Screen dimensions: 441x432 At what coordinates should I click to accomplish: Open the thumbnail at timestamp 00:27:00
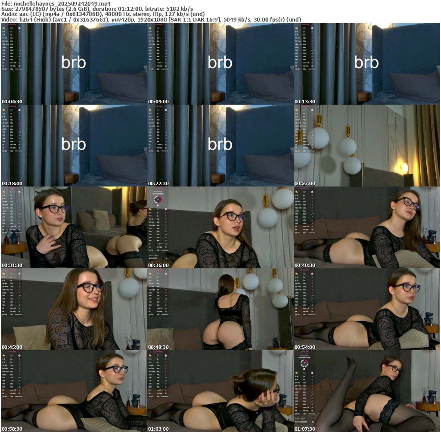coord(367,146)
